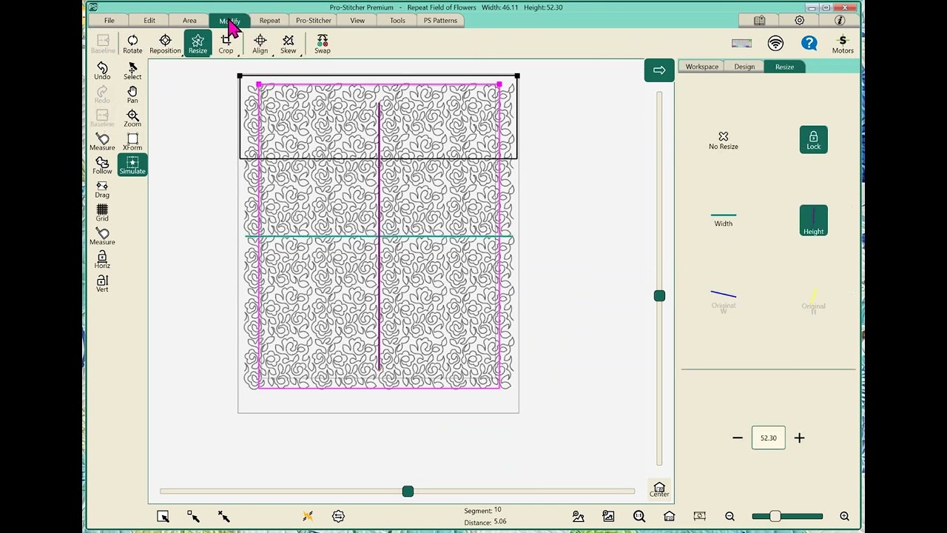Click the horizontal scroll slider handle
947x533 pixels.
coord(408,492)
